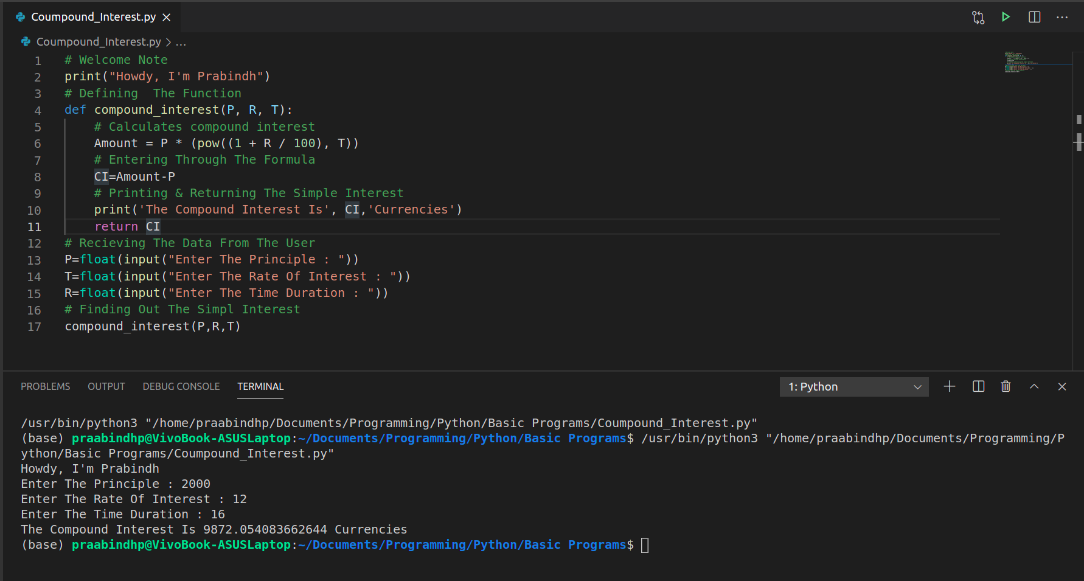Create a new terminal with the plus icon
This screenshot has width=1084, height=581.
[950, 386]
